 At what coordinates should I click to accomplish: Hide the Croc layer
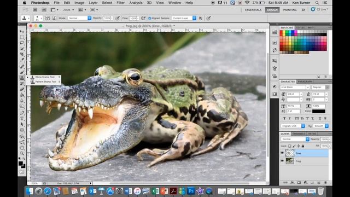click(282, 153)
